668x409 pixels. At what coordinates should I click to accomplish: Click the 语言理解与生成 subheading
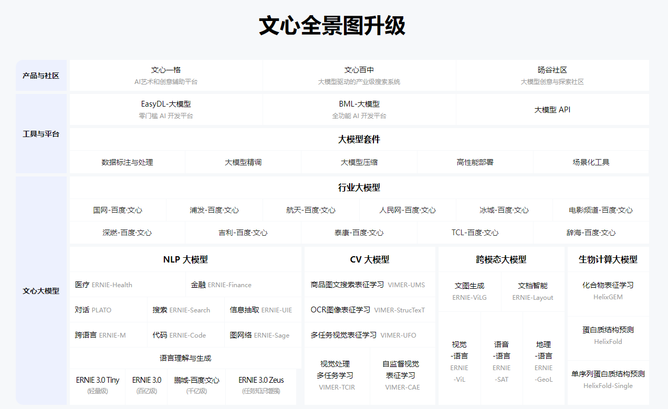pyautogui.click(x=185, y=358)
